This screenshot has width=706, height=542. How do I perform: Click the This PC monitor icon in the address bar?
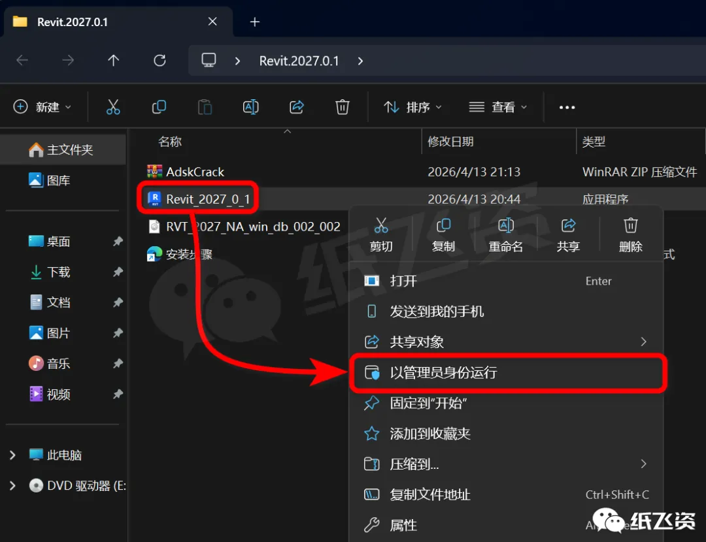209,60
